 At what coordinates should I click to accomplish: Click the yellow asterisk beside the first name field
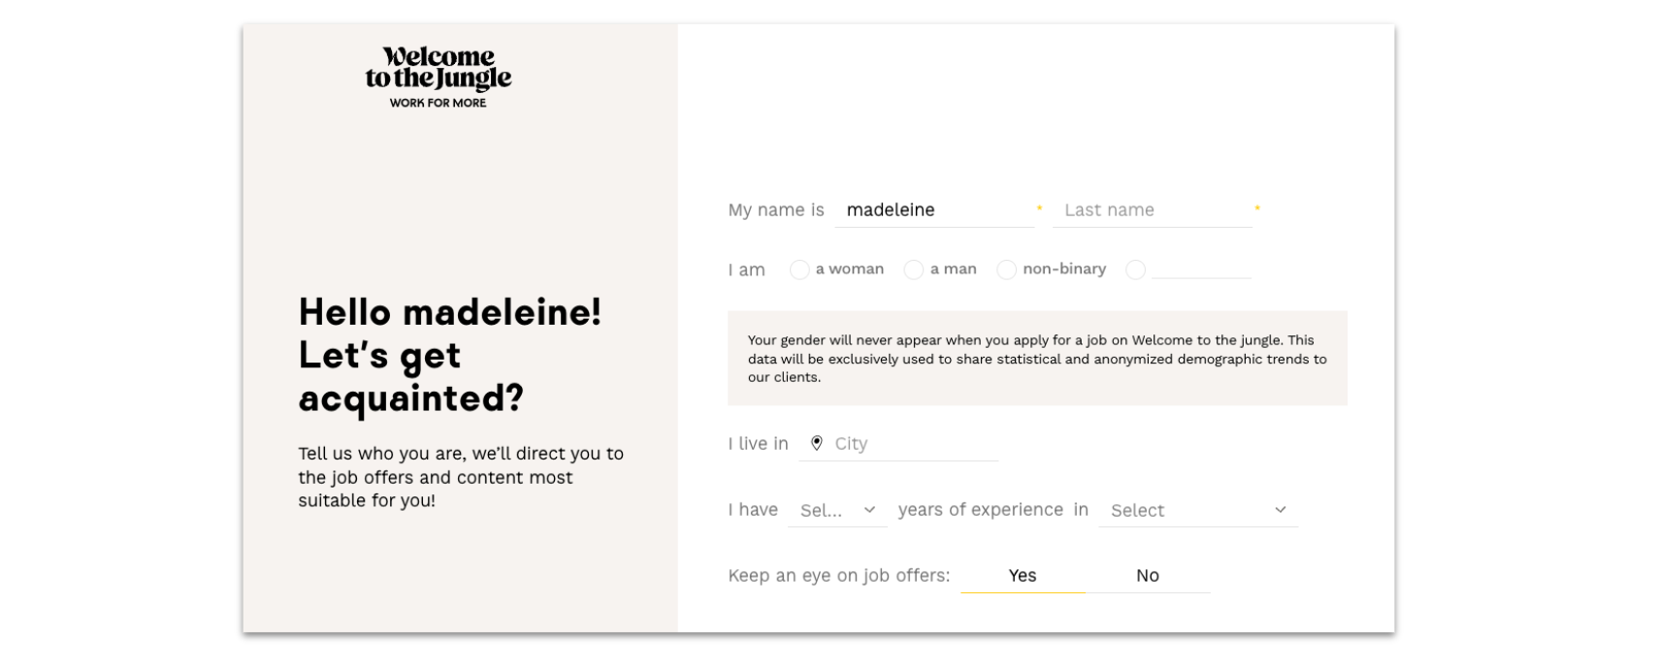pyautogui.click(x=1039, y=206)
